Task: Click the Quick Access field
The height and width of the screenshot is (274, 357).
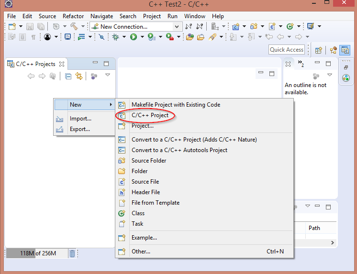Action: 287,50
